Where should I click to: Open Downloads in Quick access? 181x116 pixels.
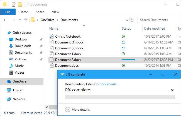click(23, 46)
